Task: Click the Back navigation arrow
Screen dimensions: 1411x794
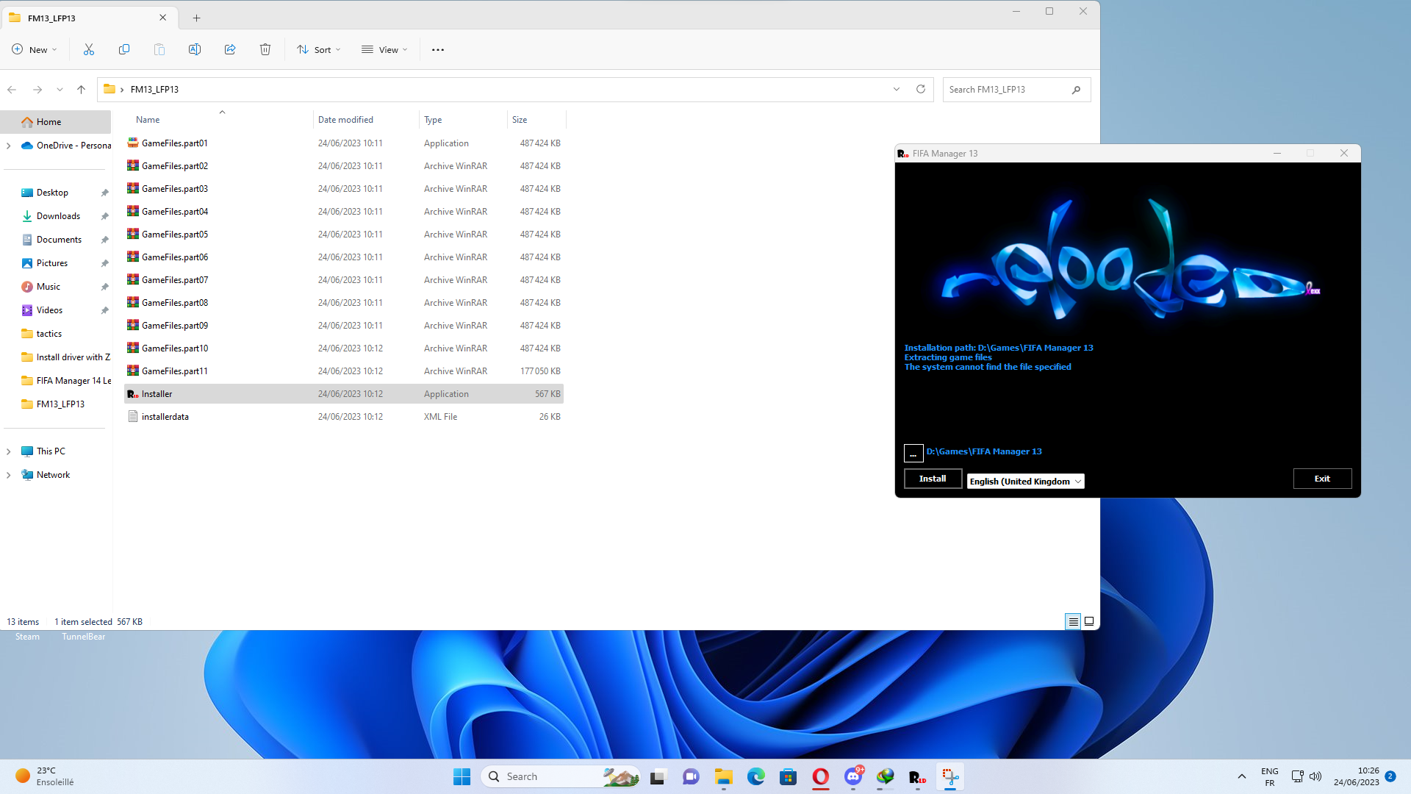Action: point(12,89)
